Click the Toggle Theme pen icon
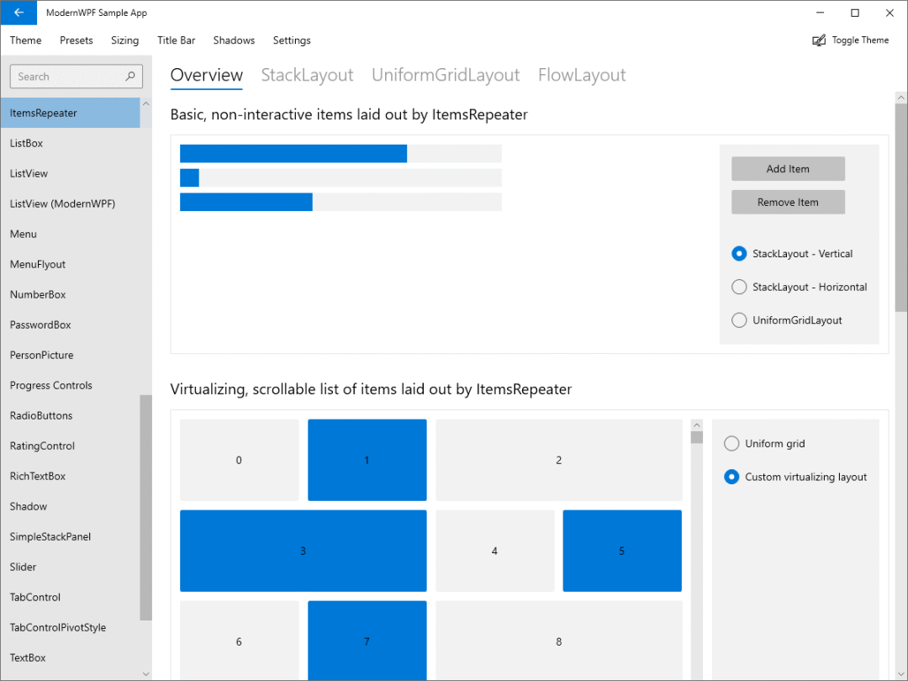The width and height of the screenshot is (908, 681). click(x=818, y=40)
